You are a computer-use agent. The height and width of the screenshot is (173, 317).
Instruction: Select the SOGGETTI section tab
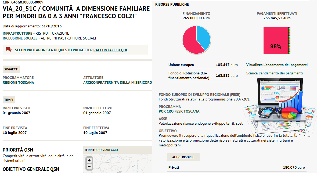coord(11,69)
